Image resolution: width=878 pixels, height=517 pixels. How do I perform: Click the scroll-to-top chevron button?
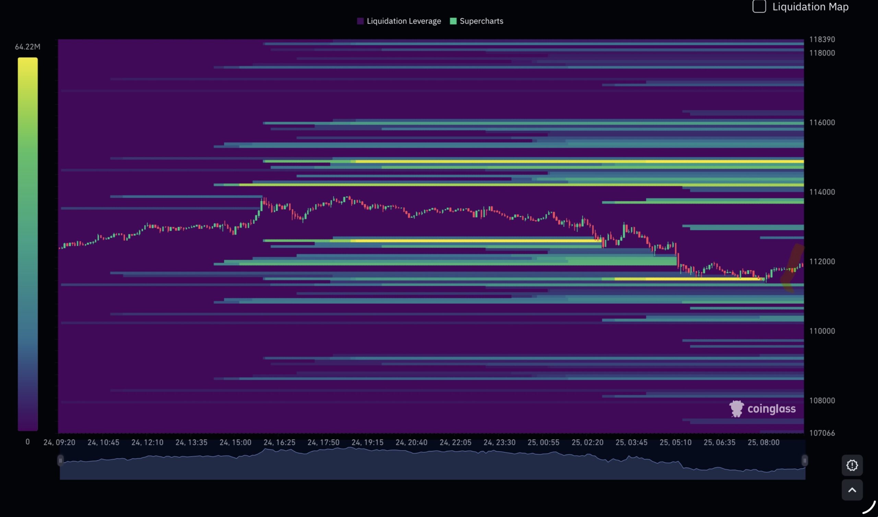pyautogui.click(x=852, y=490)
